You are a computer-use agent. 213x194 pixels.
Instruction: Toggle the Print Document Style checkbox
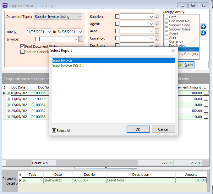22,46
